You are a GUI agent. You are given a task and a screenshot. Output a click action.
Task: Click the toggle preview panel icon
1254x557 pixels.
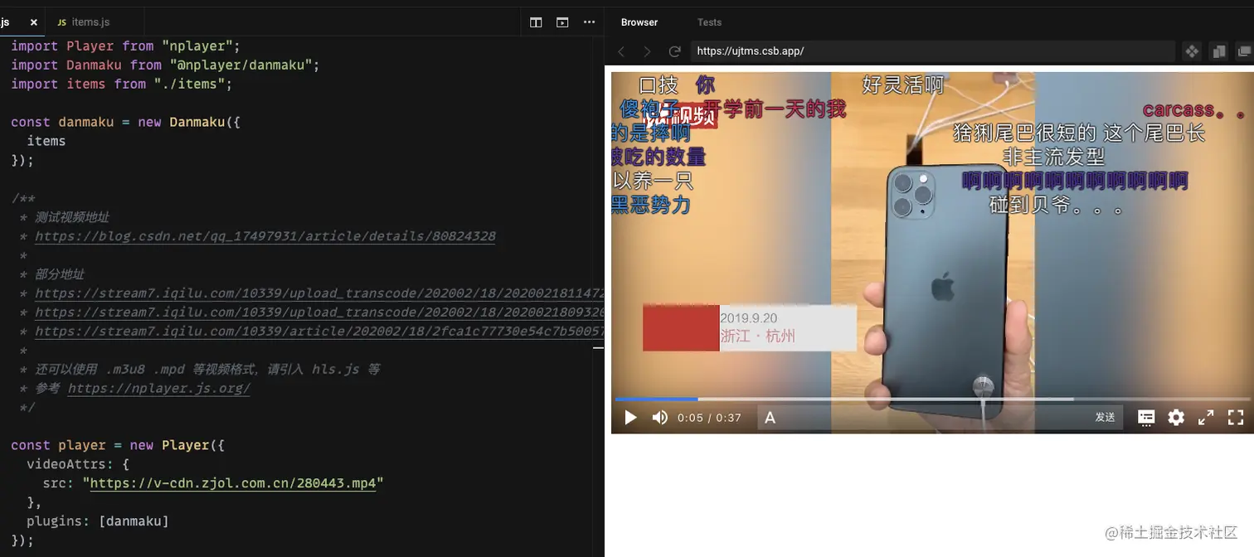point(562,22)
